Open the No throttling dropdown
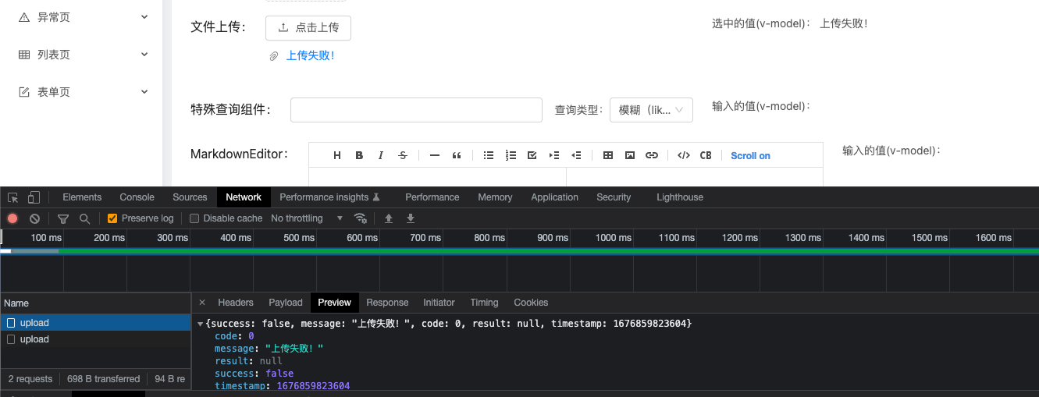This screenshot has height=397, width=1039. [x=307, y=218]
